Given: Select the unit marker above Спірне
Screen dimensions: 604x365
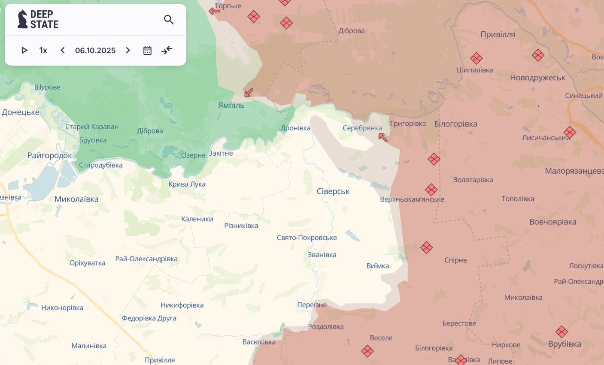Looking at the screenshot, I should point(426,247).
